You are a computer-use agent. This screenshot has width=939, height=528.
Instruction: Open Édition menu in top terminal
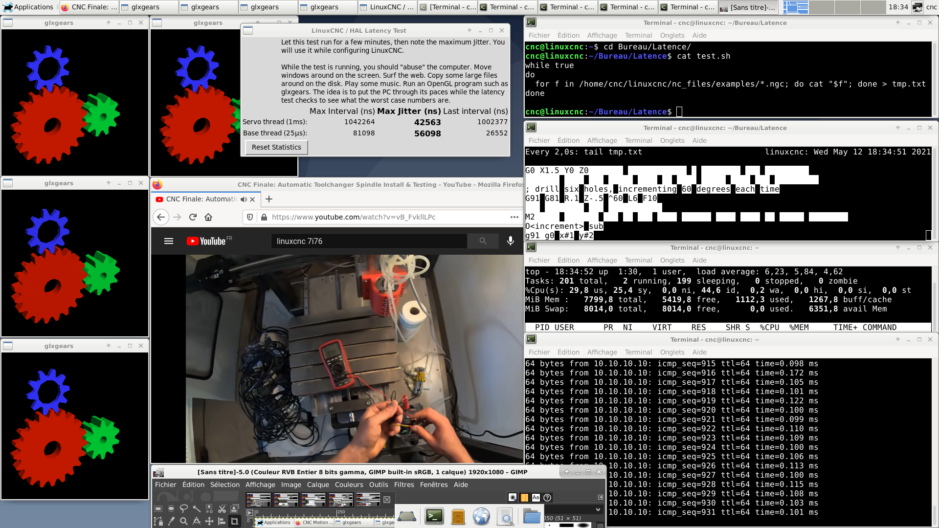pos(568,35)
